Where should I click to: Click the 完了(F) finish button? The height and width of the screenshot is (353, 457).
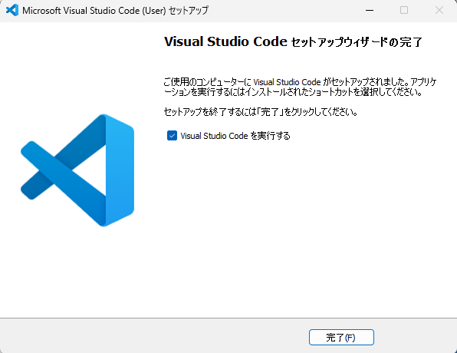click(x=341, y=337)
